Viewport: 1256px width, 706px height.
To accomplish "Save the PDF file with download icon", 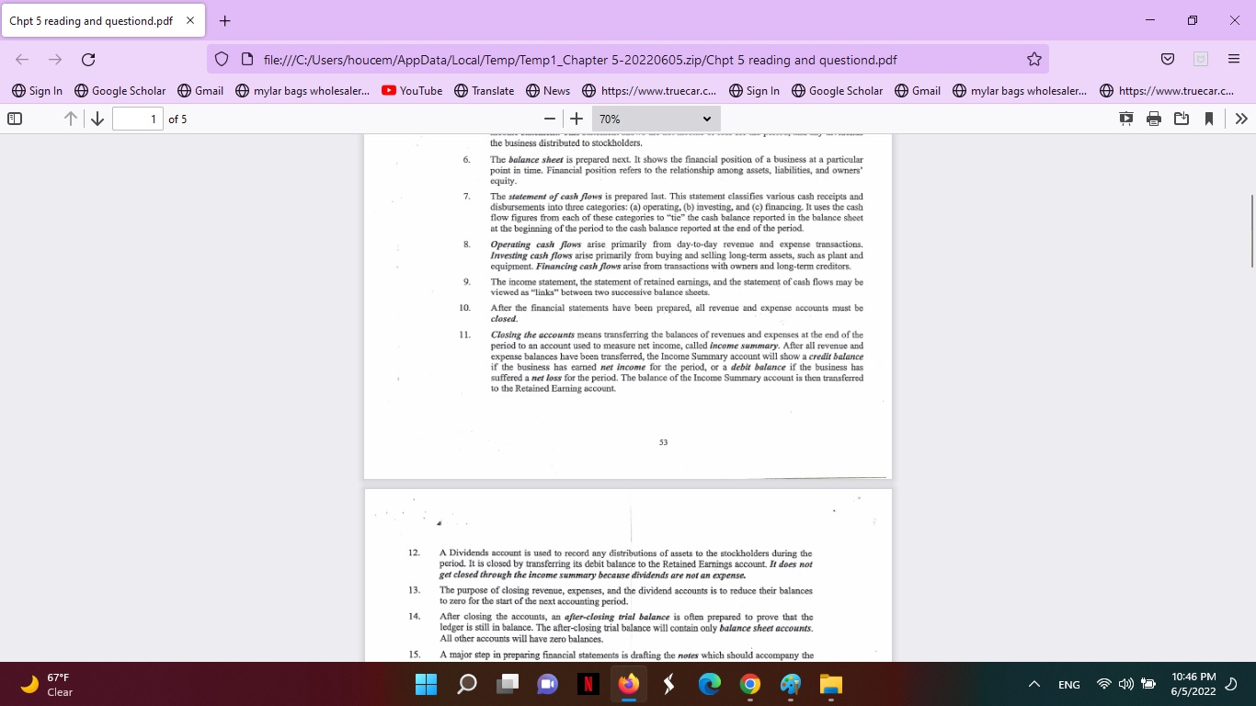I will click(x=1181, y=118).
